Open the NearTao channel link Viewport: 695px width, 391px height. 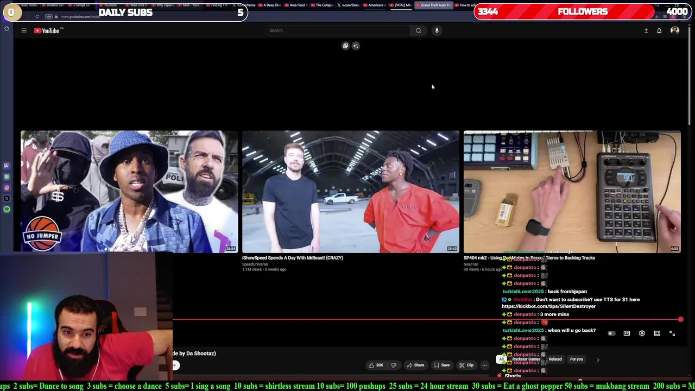(x=470, y=264)
